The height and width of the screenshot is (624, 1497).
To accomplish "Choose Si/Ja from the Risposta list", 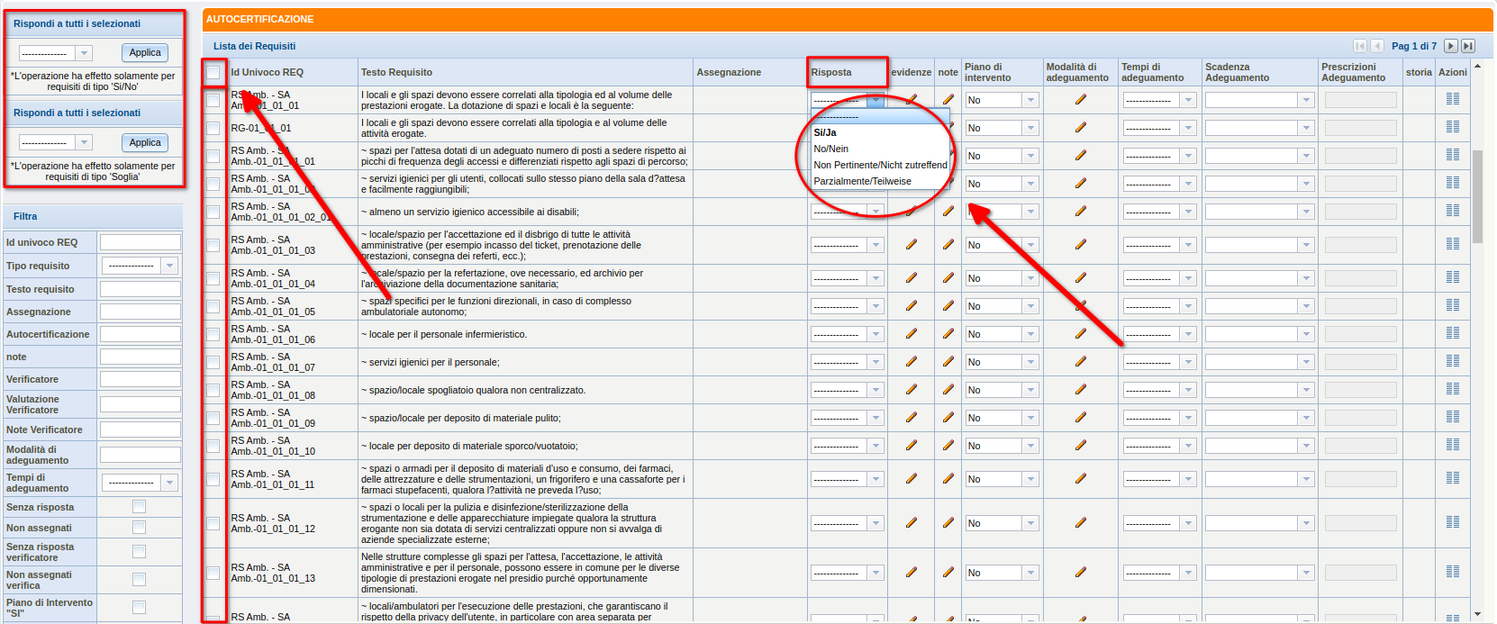I will pos(880,132).
